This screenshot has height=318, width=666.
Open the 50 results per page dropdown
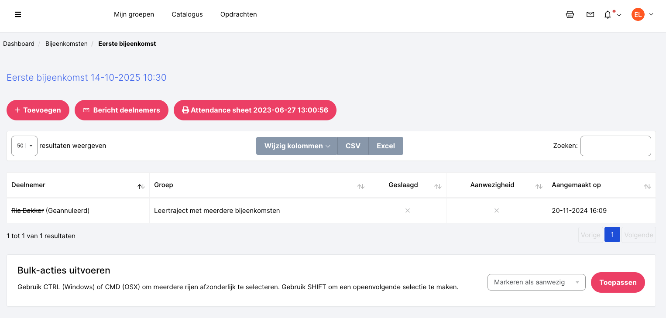click(x=24, y=146)
